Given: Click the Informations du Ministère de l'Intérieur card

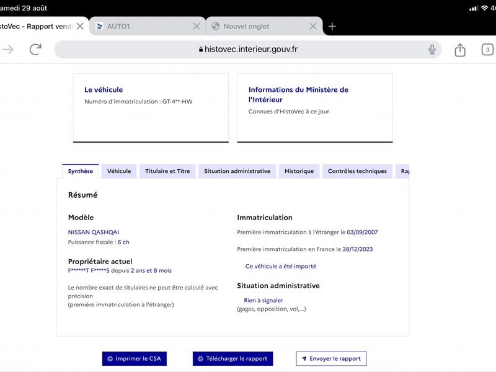Looking at the screenshot, I should point(315,108).
